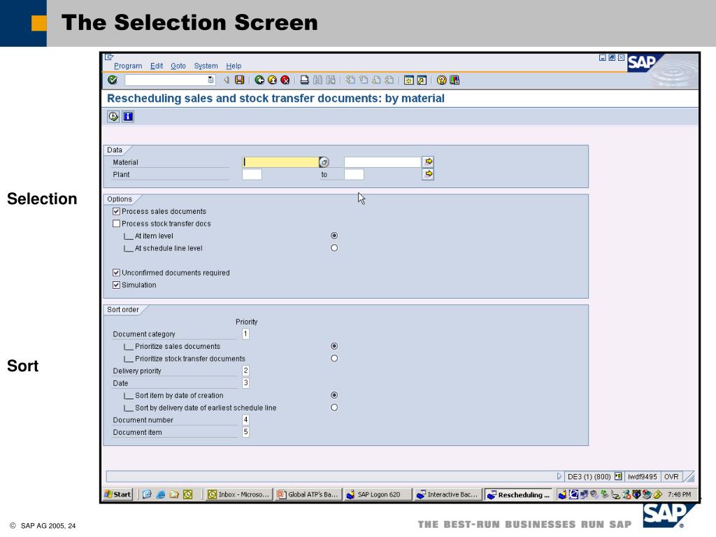Click the Print icon
Screen dimensions: 716x537
(x=305, y=80)
